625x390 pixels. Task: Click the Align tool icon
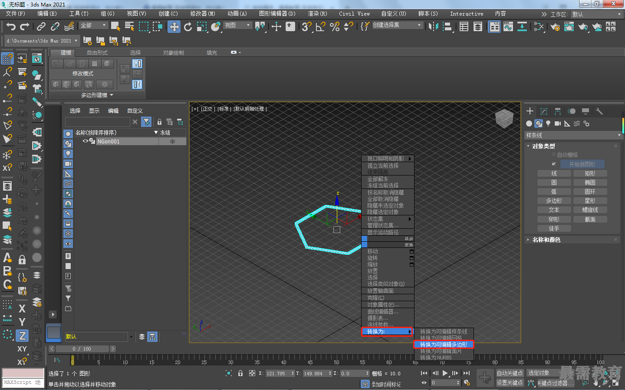447,27
